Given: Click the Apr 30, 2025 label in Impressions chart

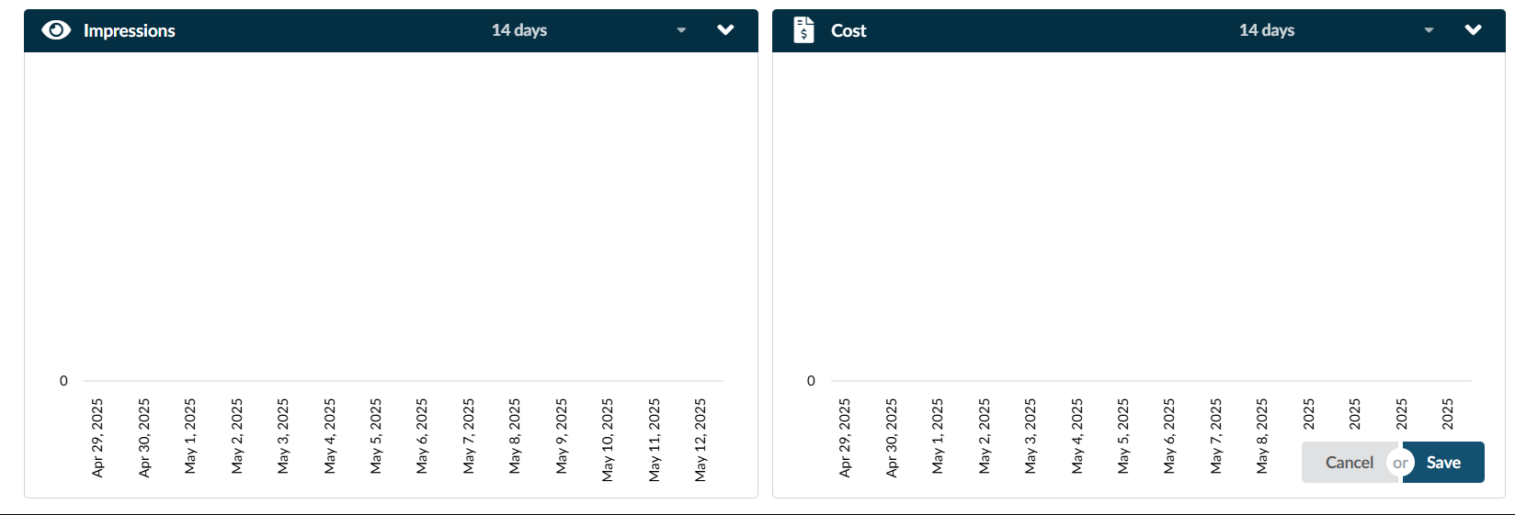Looking at the screenshot, I should [143, 438].
